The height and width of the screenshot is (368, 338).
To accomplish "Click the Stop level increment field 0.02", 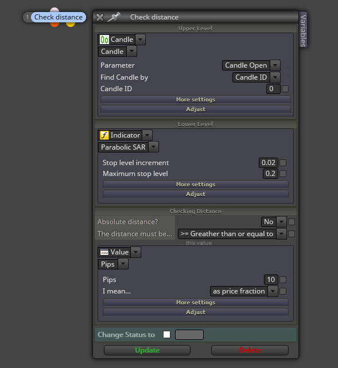I will click(268, 163).
